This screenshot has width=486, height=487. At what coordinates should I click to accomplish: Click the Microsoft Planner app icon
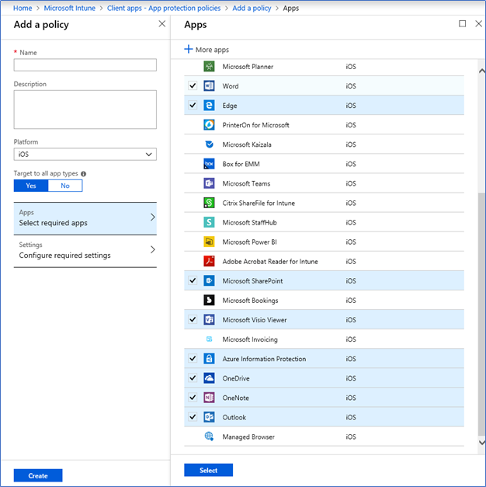click(x=209, y=67)
